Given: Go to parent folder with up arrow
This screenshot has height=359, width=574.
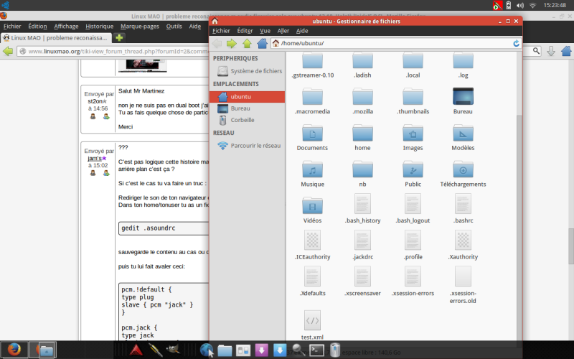Looking at the screenshot, I should click(247, 44).
